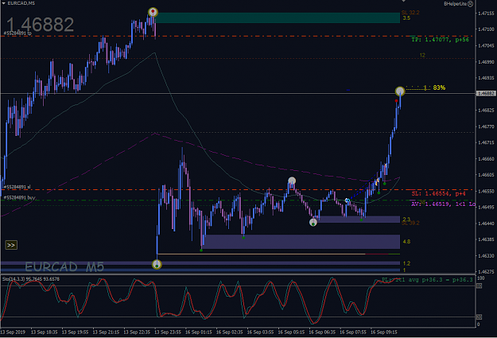Select the gray circle marker at current price
497x338 pixels.
point(400,91)
